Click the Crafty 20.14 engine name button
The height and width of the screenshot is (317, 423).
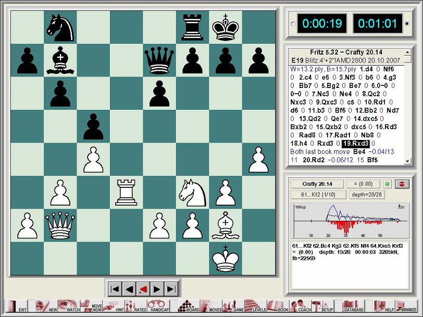point(317,184)
